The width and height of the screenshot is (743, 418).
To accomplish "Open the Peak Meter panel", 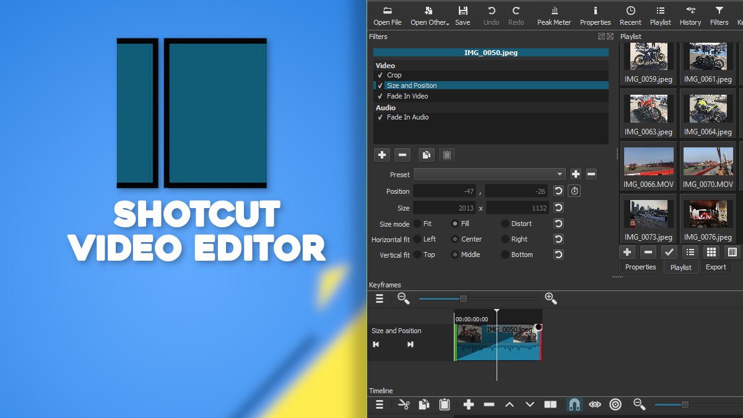I will point(554,16).
